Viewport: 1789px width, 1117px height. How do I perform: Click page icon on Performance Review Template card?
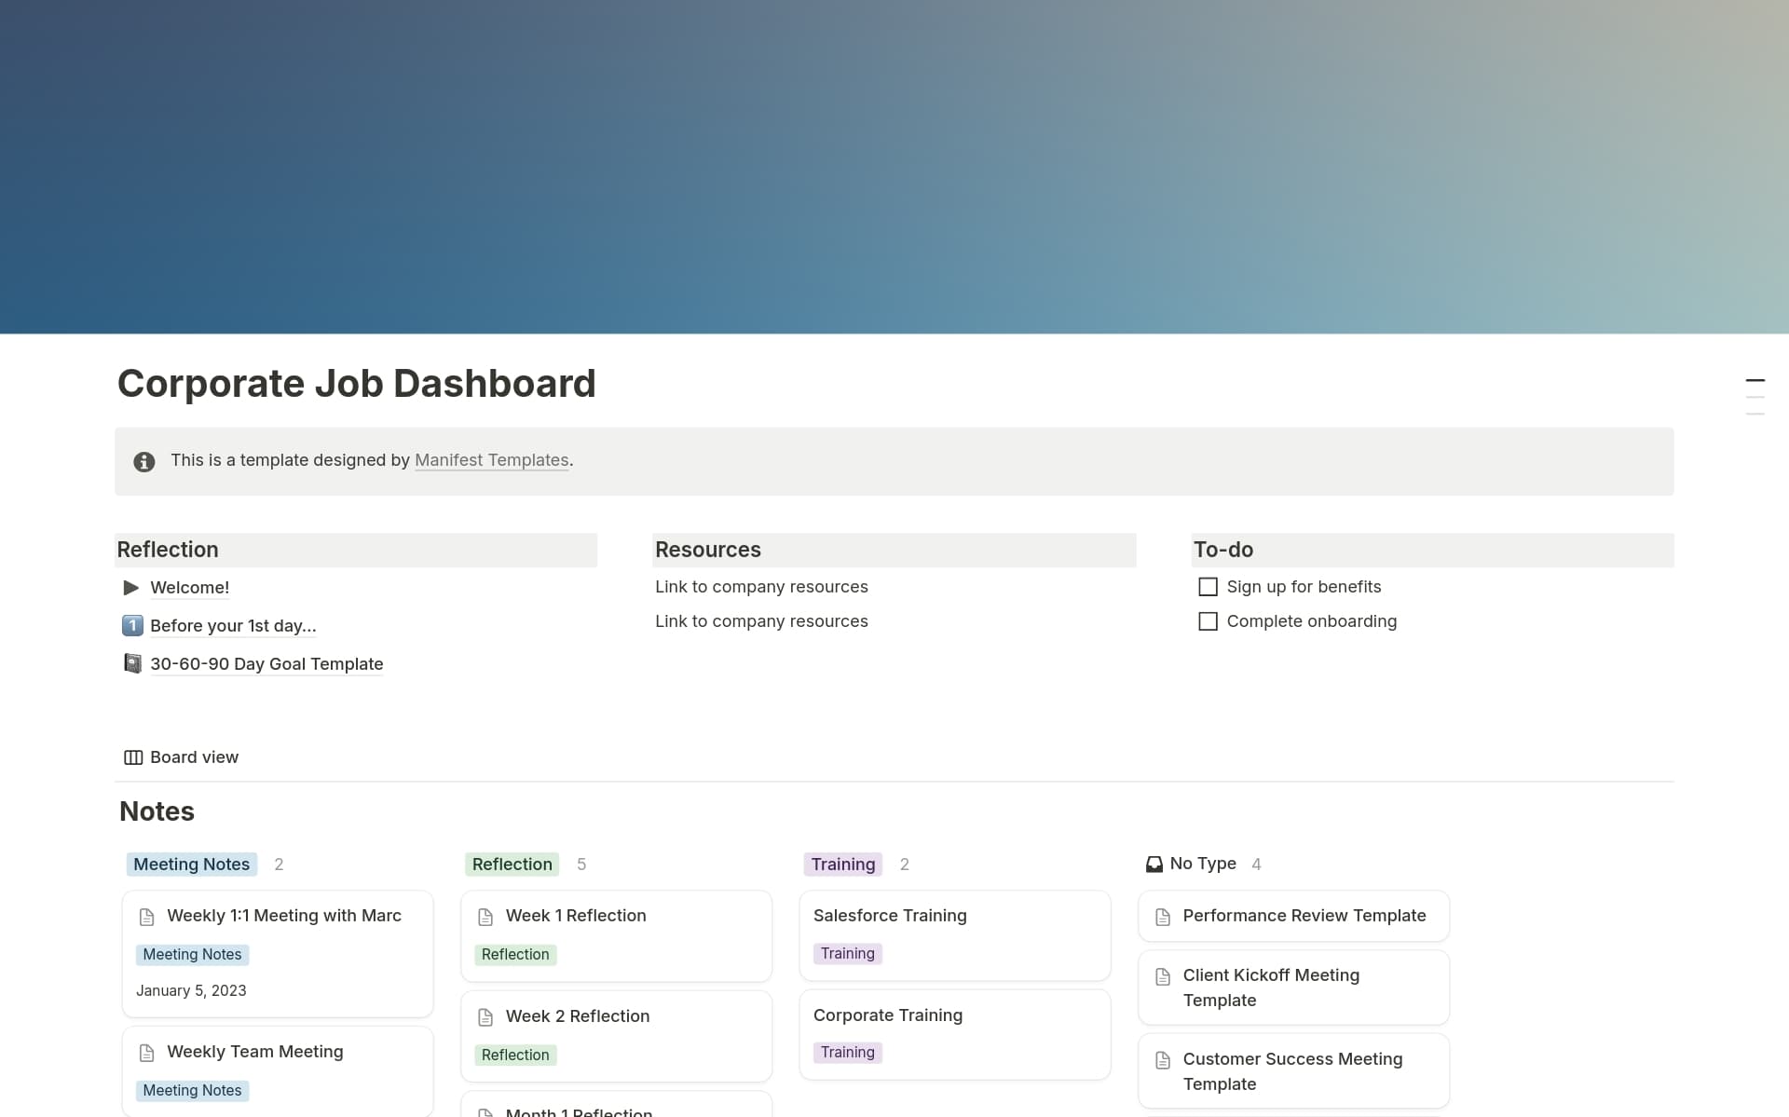(x=1163, y=917)
